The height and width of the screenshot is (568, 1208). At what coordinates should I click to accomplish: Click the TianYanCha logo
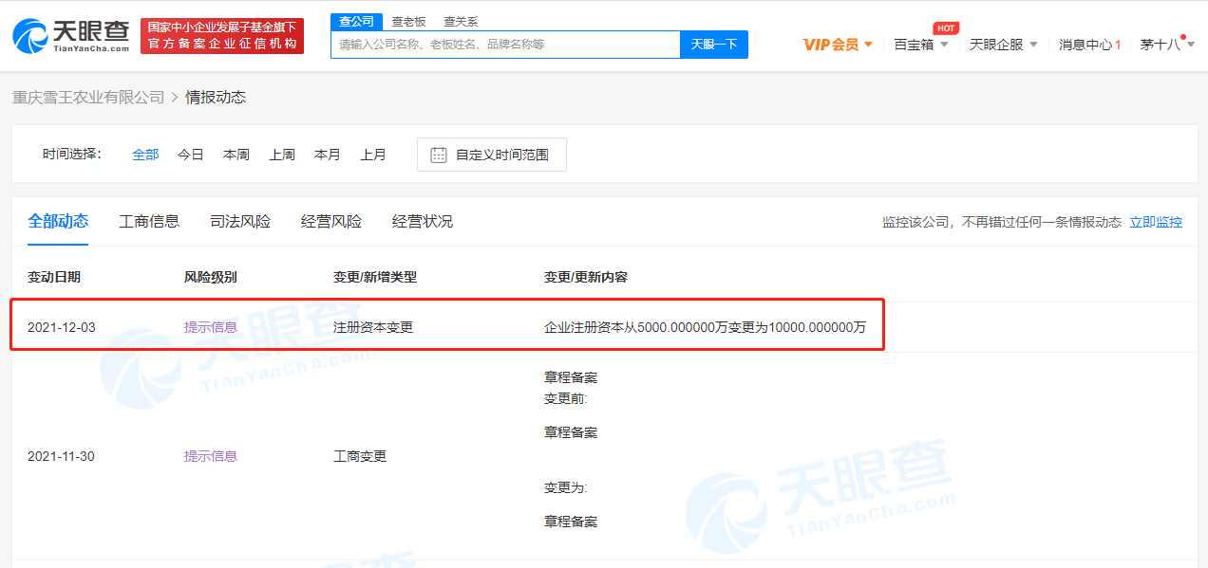[71, 36]
